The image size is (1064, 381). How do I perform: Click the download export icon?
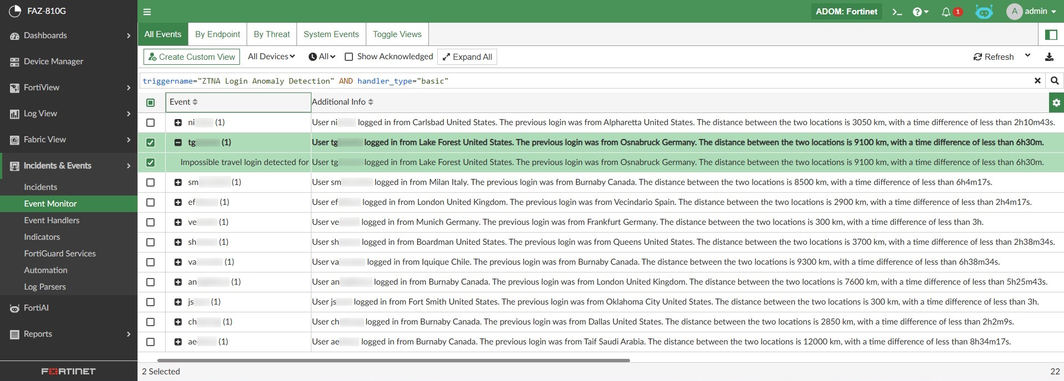pyautogui.click(x=1049, y=57)
